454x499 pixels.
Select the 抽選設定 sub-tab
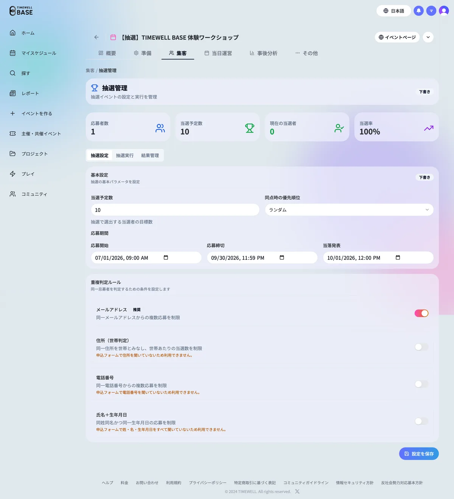100,155
